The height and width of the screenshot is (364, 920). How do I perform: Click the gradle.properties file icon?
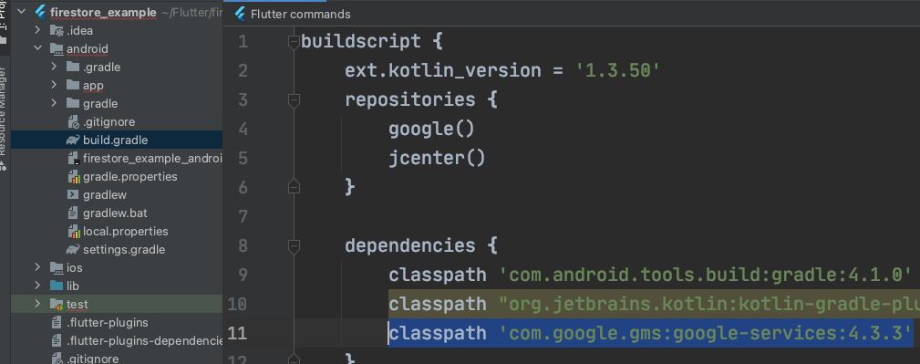73,176
